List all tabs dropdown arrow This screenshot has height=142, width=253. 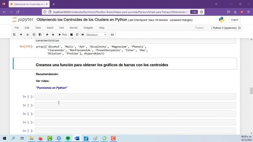216,4
